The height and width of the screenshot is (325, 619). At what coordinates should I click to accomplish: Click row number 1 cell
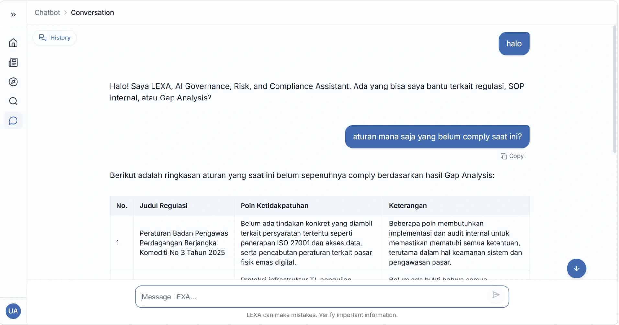click(x=122, y=243)
